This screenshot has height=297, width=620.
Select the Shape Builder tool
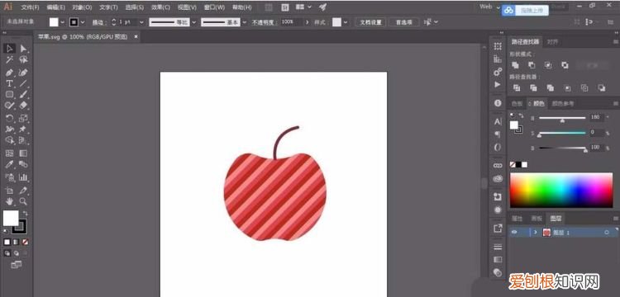(9, 140)
